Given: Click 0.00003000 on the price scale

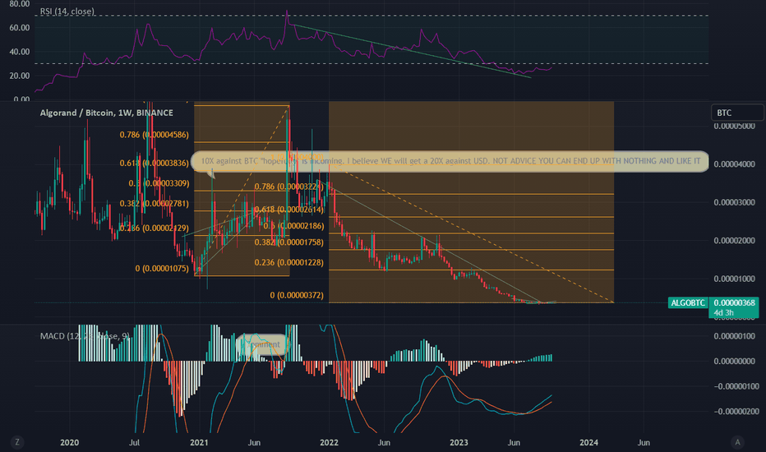Looking at the screenshot, I should click(734, 202).
